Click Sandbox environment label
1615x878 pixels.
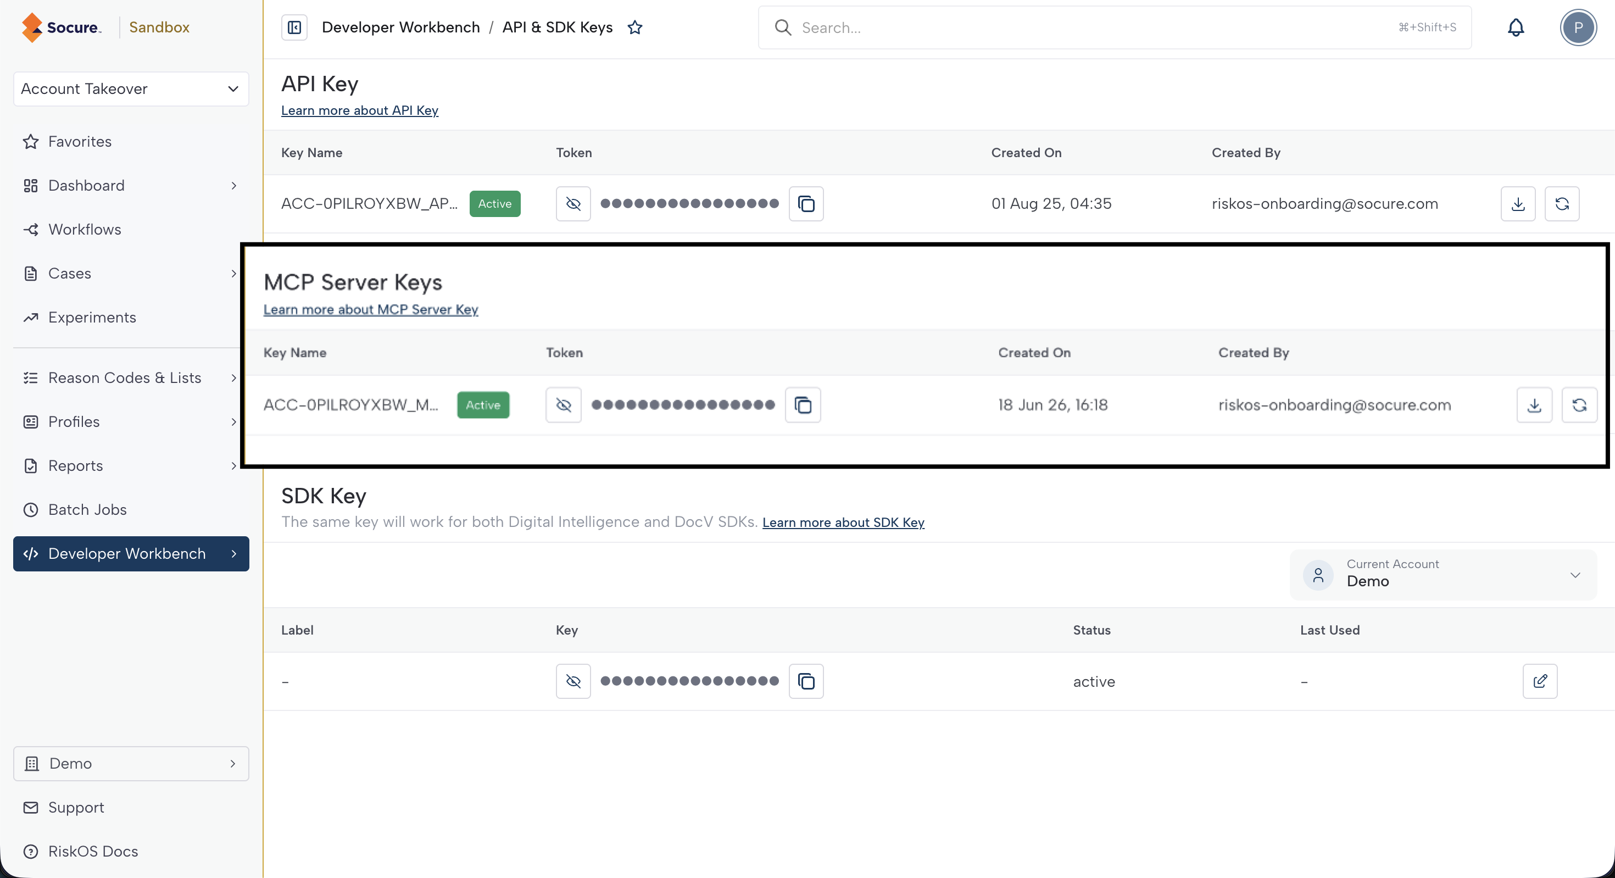(x=159, y=27)
